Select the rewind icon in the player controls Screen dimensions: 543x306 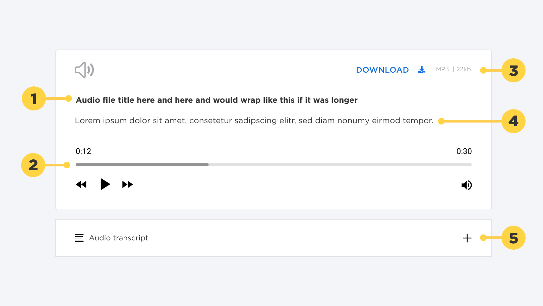(x=81, y=184)
